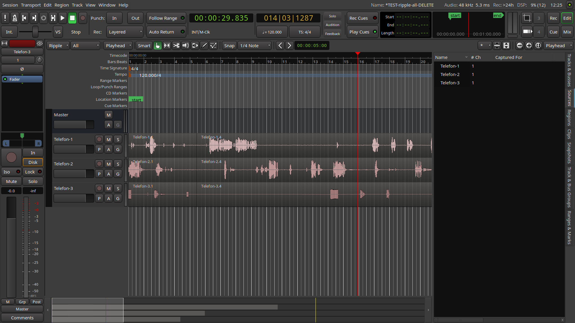575x323 pixels.
Task: Go to session start button
Action: pyautogui.click(x=24, y=18)
